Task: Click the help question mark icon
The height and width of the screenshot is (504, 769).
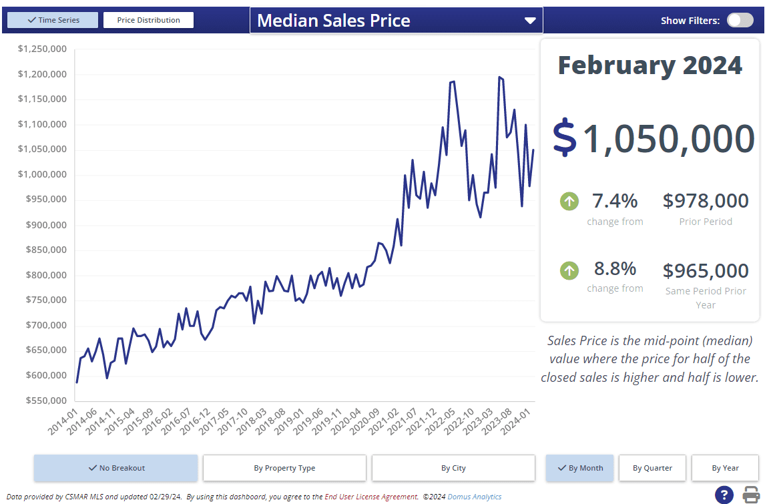Action: tap(724, 495)
